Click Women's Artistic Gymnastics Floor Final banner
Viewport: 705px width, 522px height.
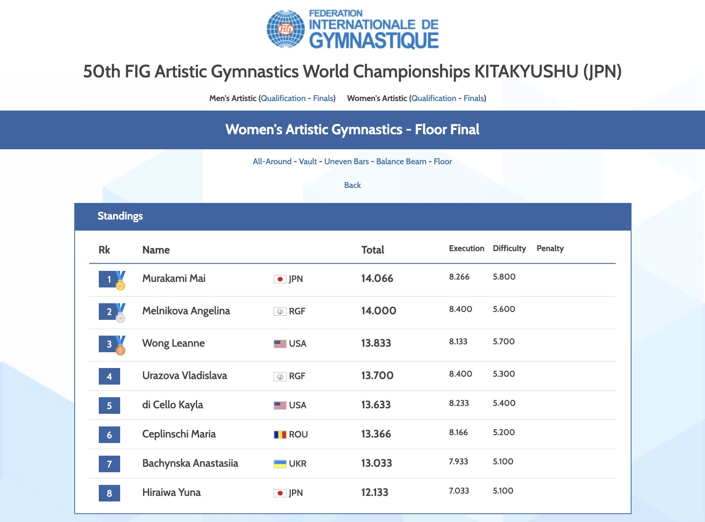click(352, 130)
